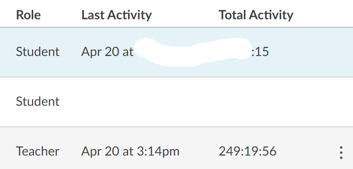Viewport: 353px width, 169px height.
Task: Click the empty Total Activity cell of the second Student
Action: pyautogui.click(x=253, y=101)
